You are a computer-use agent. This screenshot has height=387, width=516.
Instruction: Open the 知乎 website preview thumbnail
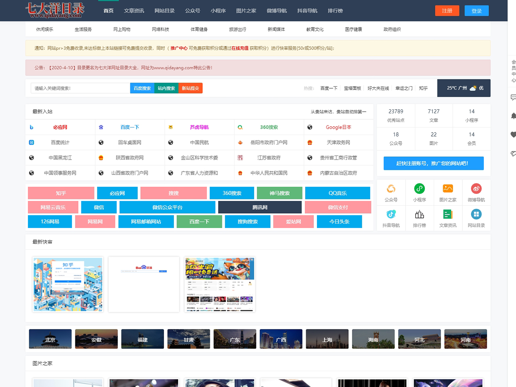pos(68,284)
